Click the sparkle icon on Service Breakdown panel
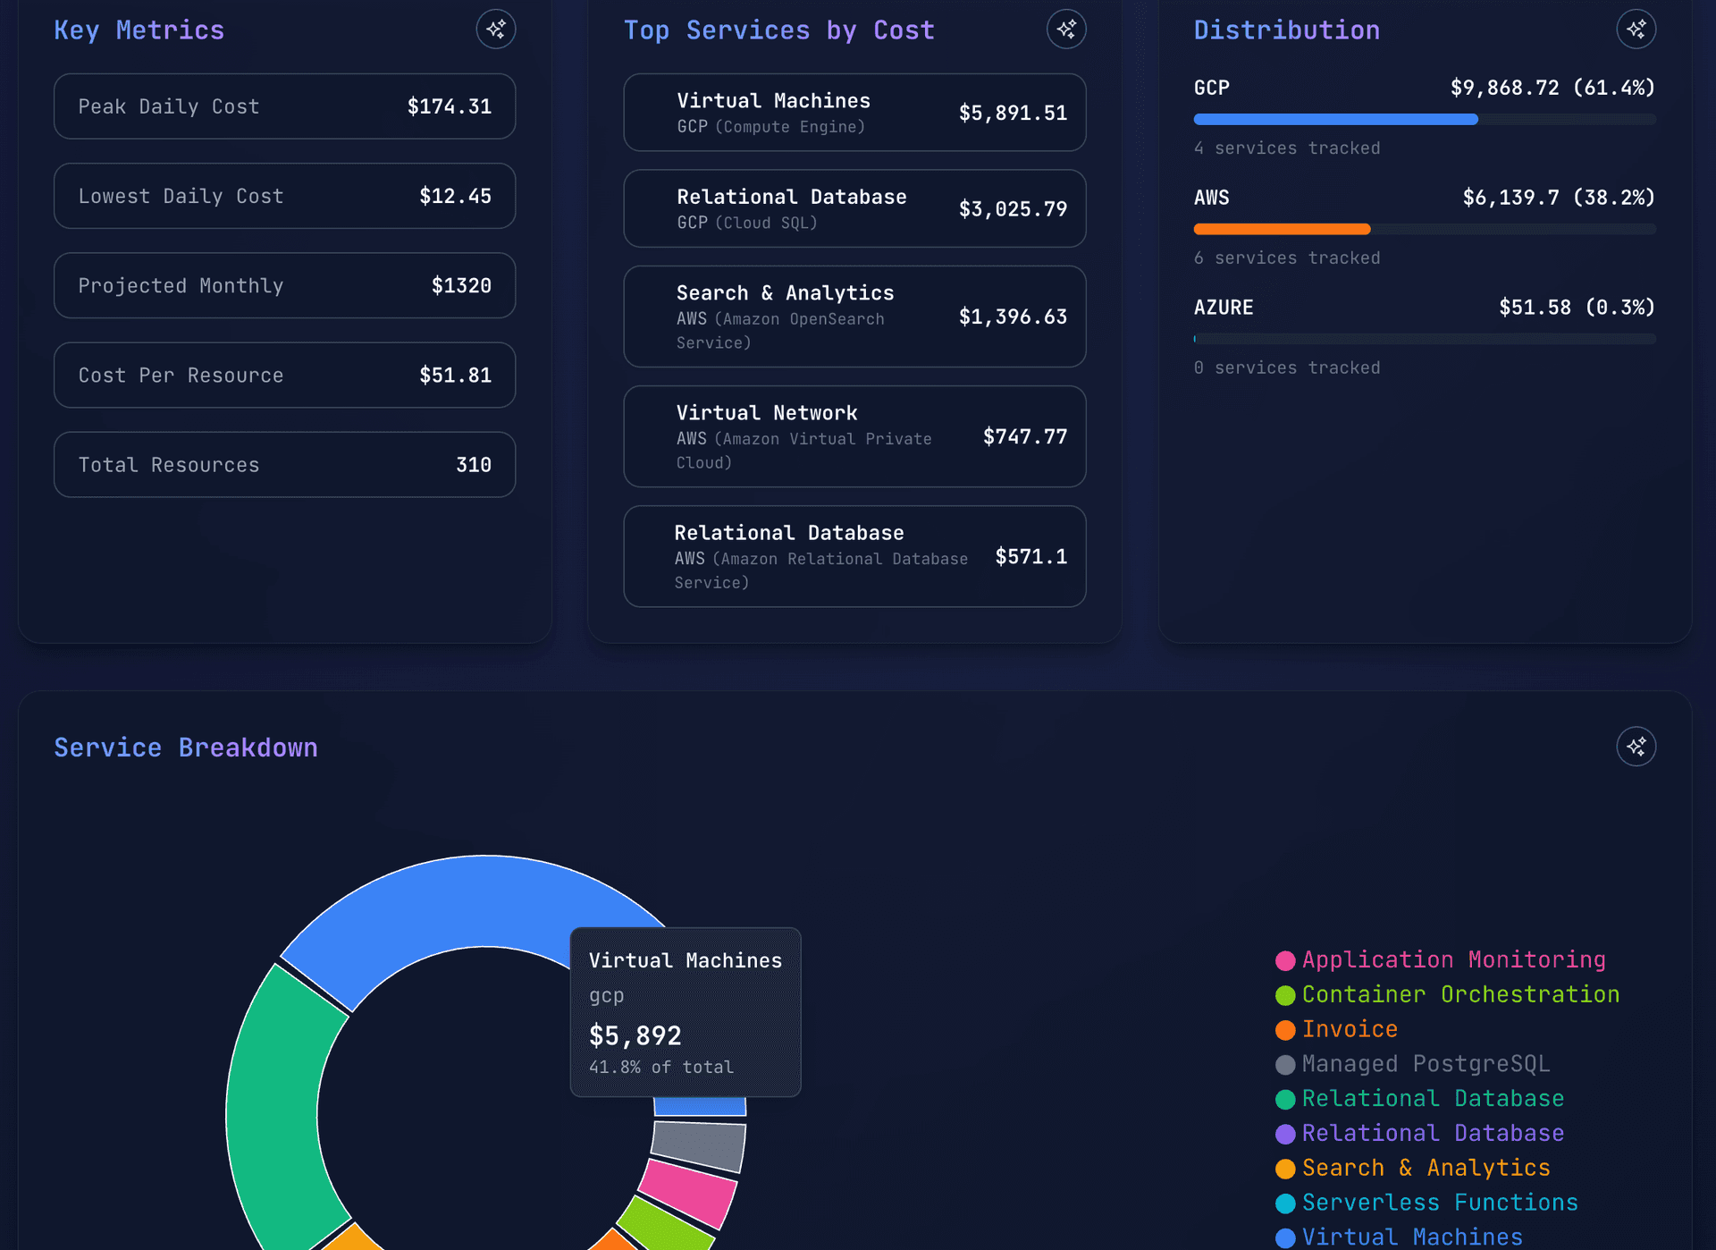Image resolution: width=1716 pixels, height=1250 pixels. pyautogui.click(x=1636, y=746)
